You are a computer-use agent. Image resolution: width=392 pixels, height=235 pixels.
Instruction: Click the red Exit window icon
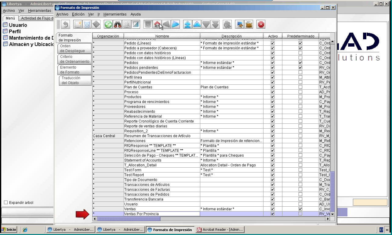coord(261,24)
